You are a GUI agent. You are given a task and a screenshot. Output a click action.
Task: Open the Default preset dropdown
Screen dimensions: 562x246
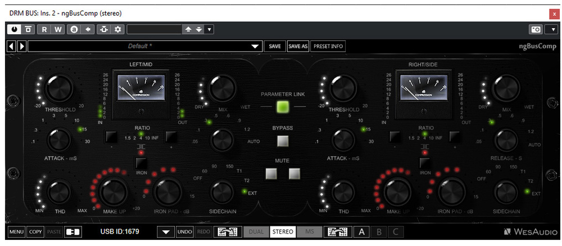(256, 46)
